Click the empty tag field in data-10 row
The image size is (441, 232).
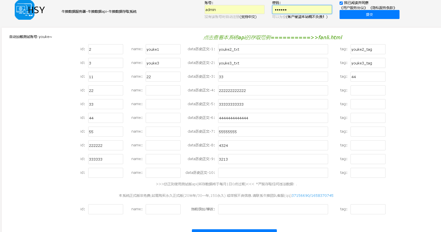(368, 173)
